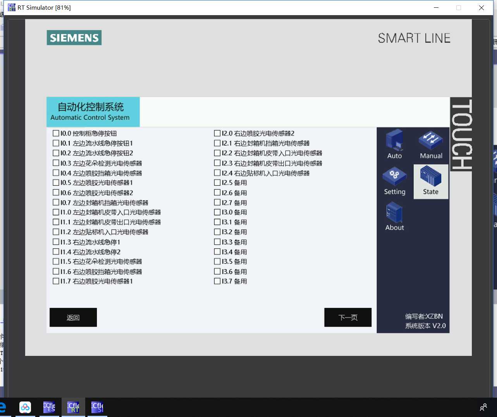Click the user icon in the taskbar corner

483,407
